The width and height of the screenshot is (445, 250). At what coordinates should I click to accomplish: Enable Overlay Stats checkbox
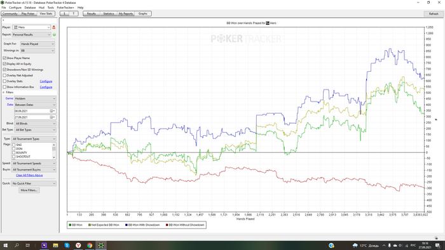click(4, 81)
